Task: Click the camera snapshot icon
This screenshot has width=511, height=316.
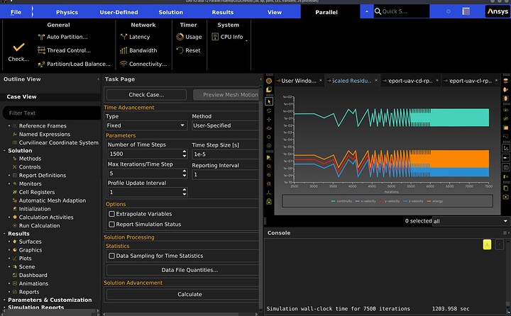Action: click(505, 197)
